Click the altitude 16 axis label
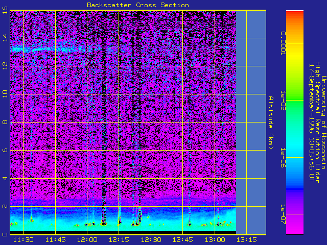Screen dimensions: 327x245 5,10
